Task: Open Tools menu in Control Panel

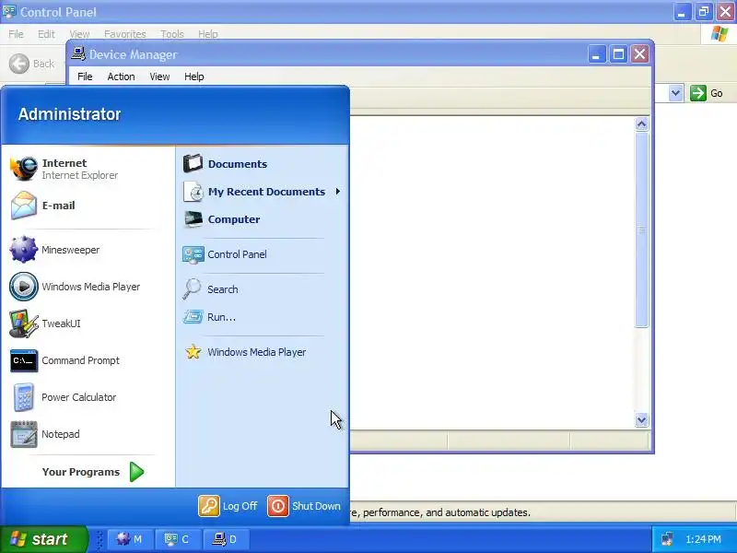Action: click(x=172, y=34)
